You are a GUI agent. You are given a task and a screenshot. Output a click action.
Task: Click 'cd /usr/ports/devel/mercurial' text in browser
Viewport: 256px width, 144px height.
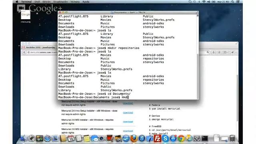[171, 130]
